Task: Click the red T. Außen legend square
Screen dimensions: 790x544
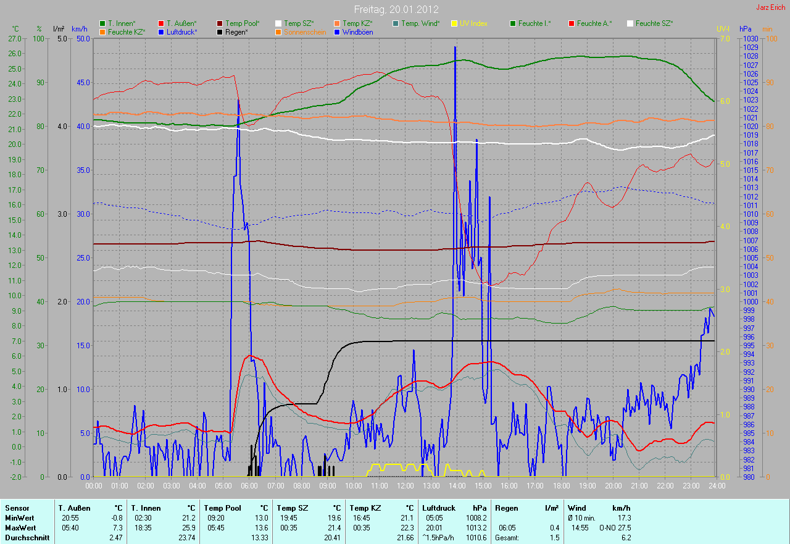Action: coord(161,23)
